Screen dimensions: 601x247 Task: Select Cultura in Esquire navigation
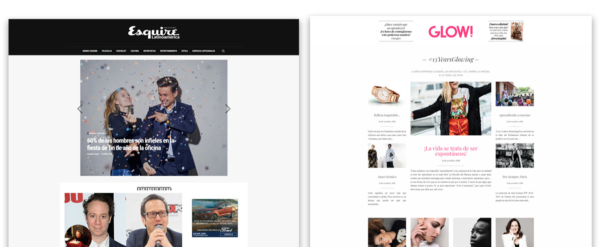coord(135,51)
